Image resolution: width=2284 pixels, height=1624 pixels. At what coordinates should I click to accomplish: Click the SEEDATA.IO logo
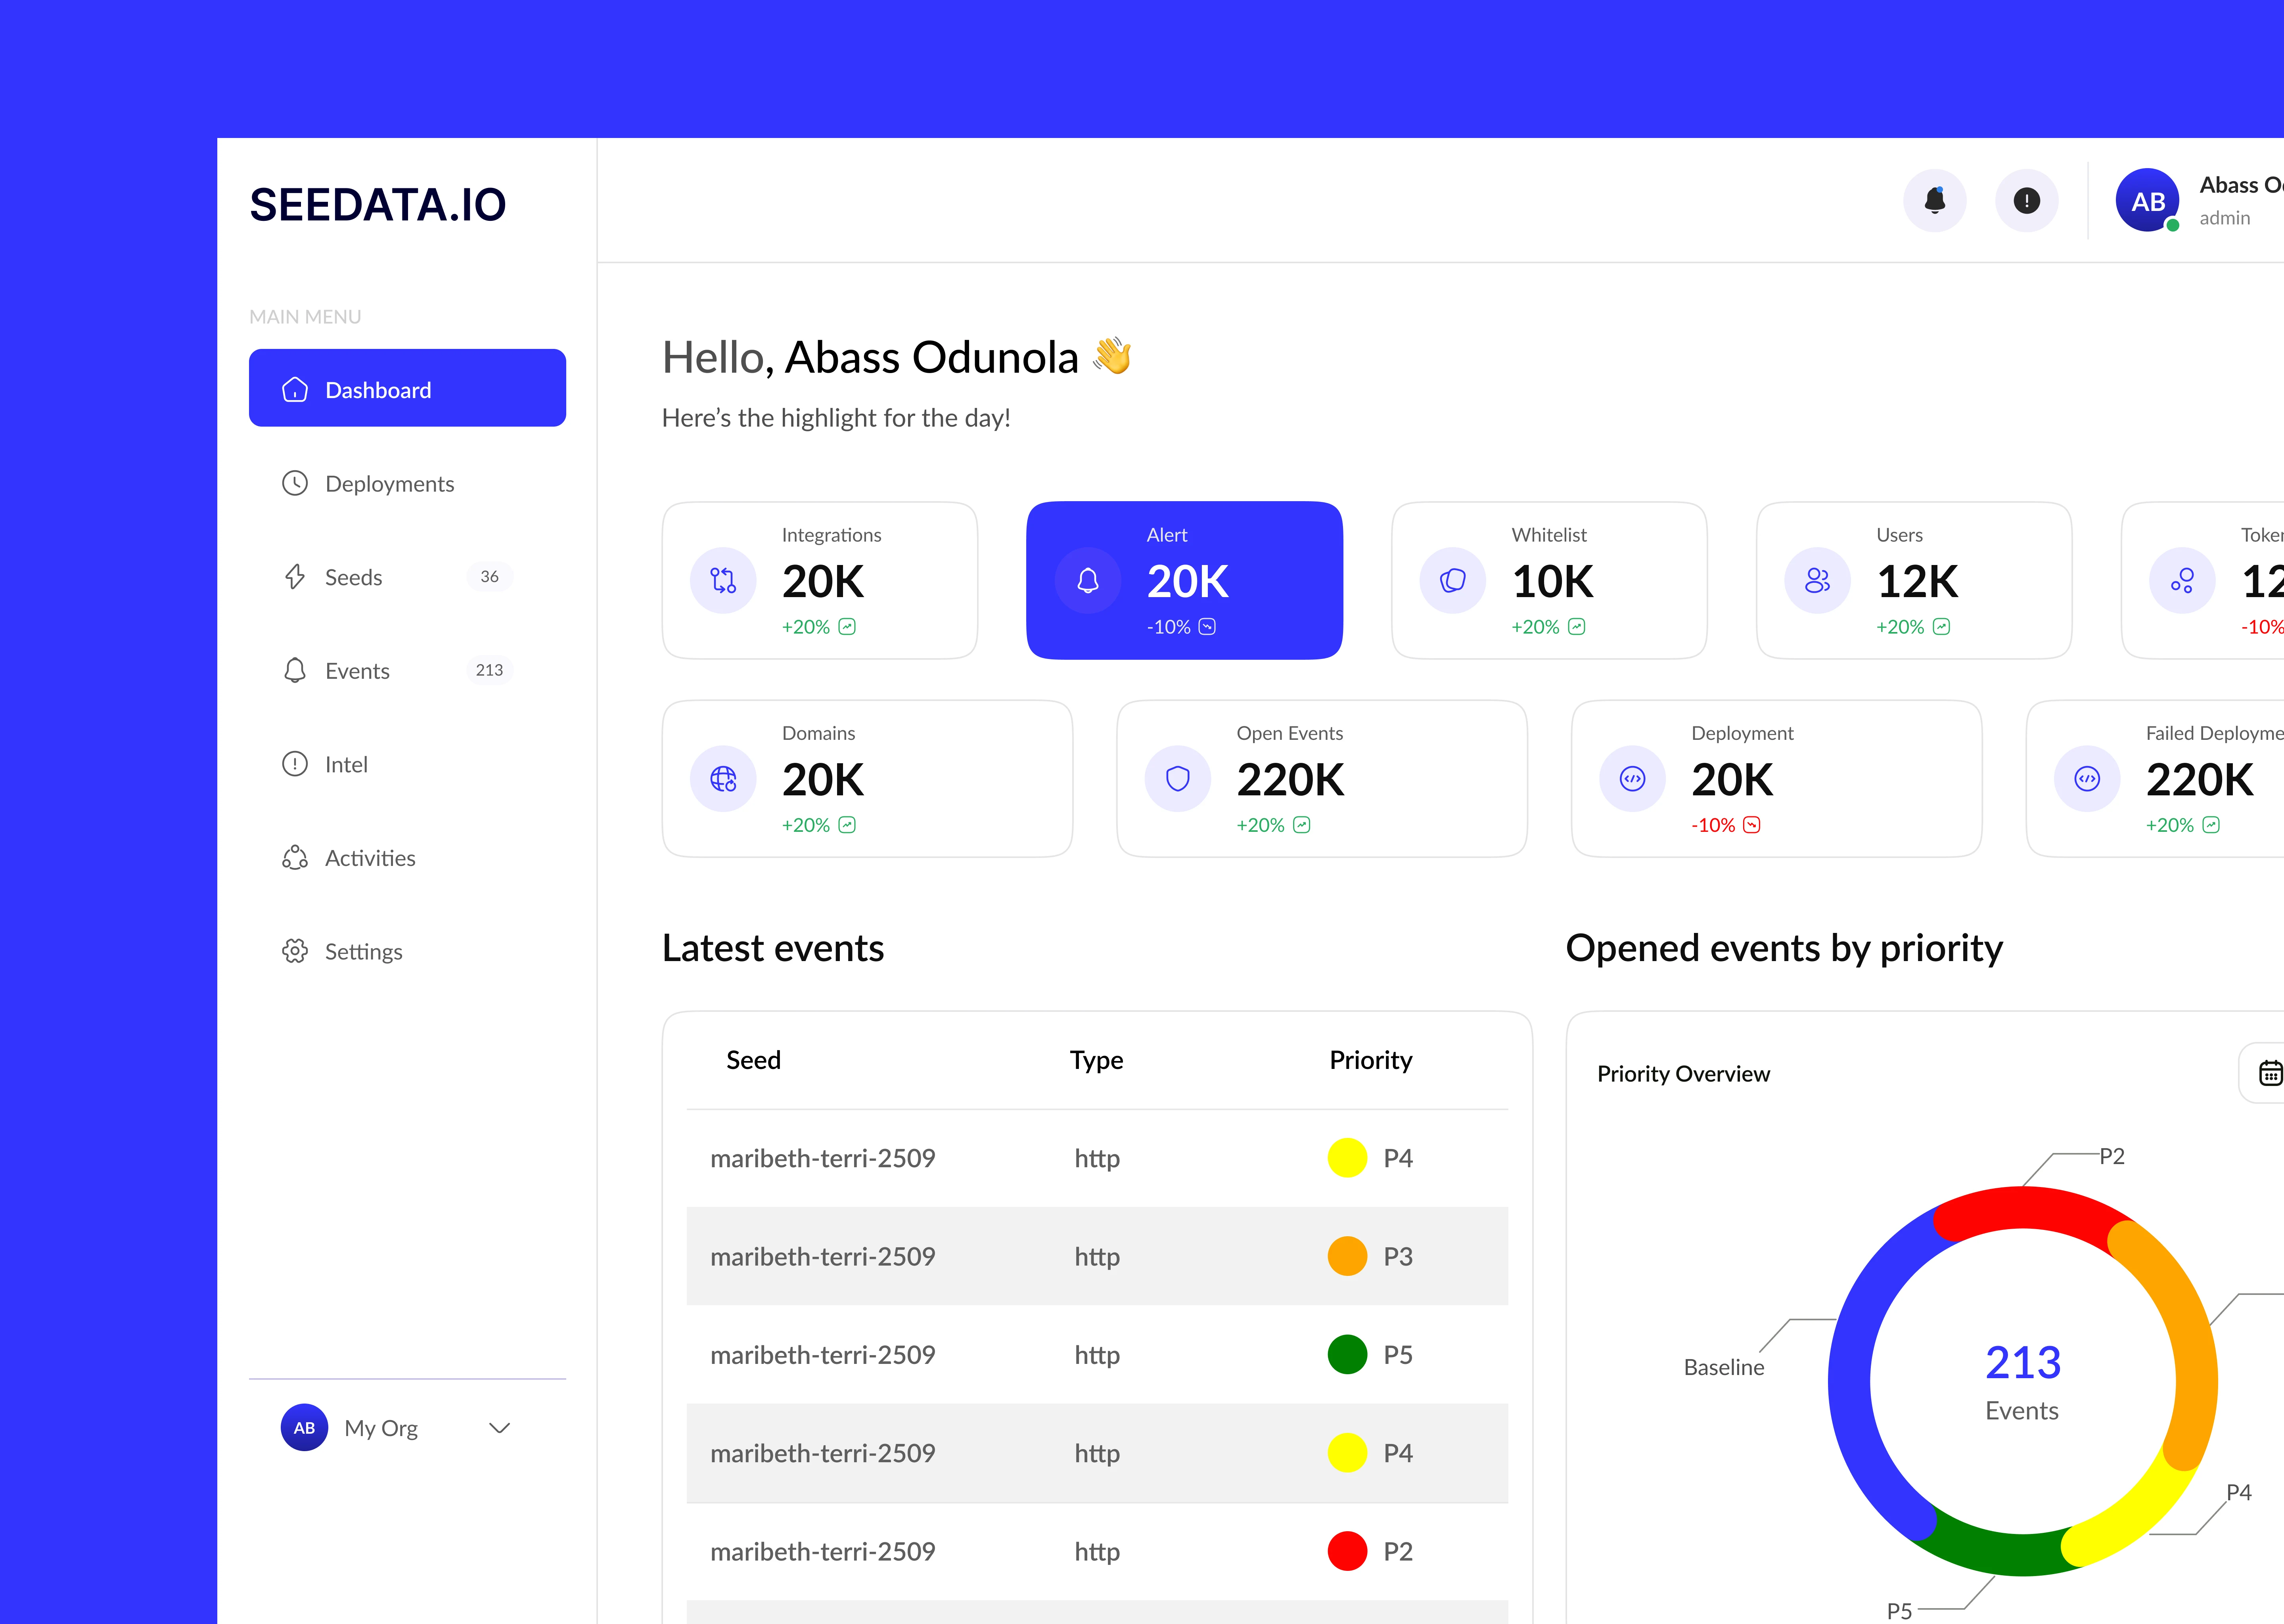point(378,205)
